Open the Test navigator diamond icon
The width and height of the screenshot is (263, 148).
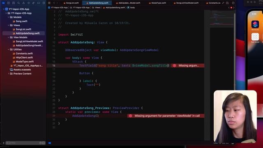point(28,3)
